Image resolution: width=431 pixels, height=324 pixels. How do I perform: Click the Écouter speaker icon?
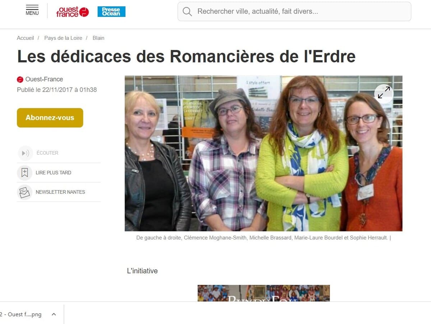point(25,153)
